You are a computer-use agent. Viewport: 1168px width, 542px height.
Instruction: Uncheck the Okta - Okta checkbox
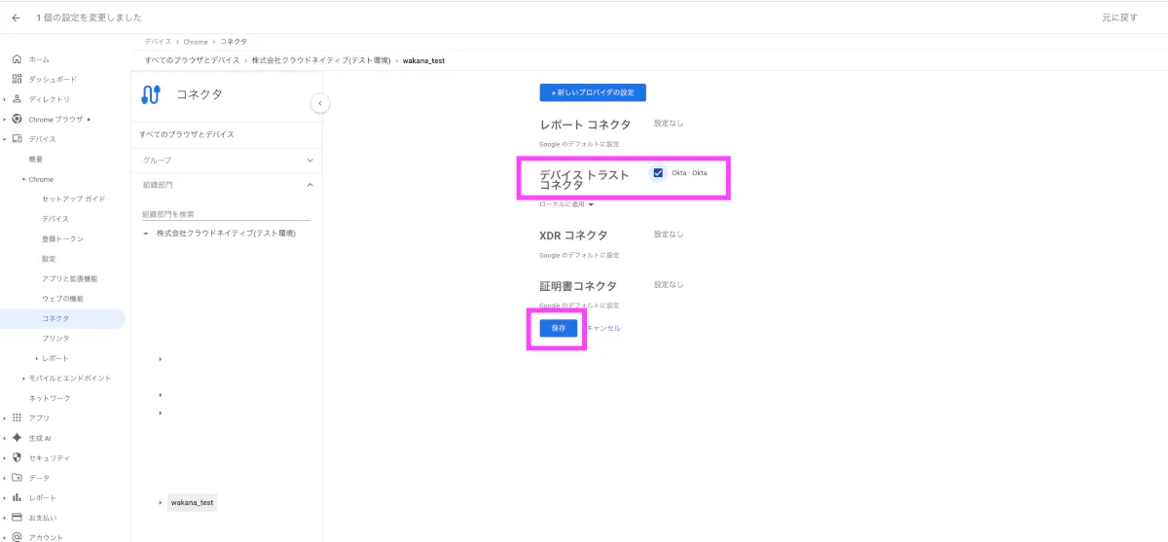pyautogui.click(x=658, y=173)
